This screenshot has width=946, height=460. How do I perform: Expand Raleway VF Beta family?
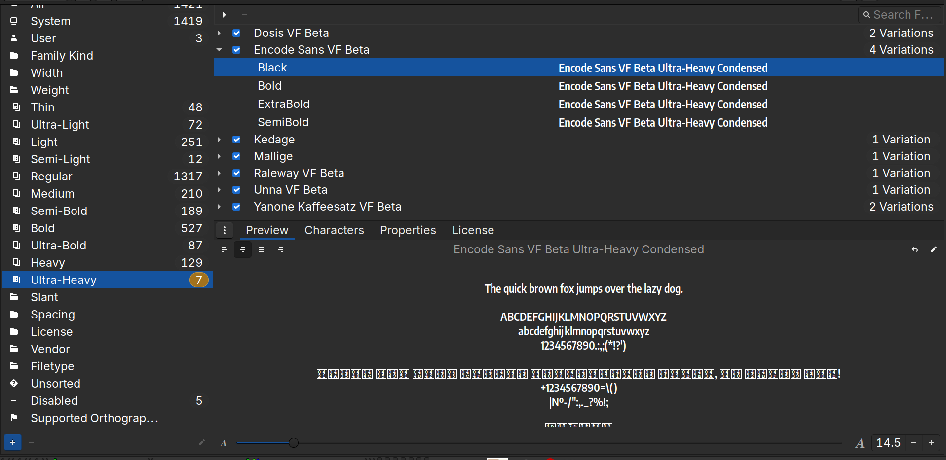pos(220,173)
